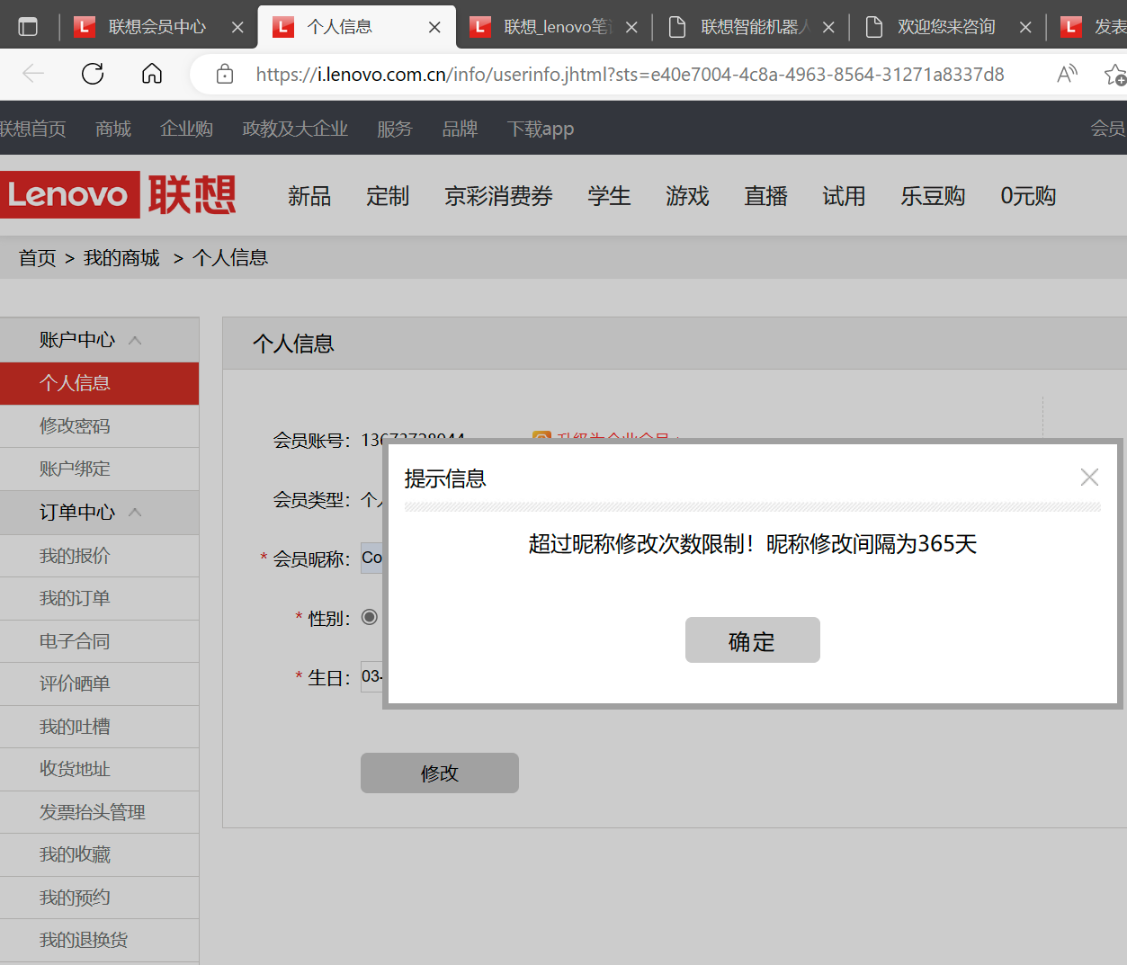This screenshot has width=1127, height=965.
Task: Go to 首页 in breadcrumb
Action: click(37, 258)
